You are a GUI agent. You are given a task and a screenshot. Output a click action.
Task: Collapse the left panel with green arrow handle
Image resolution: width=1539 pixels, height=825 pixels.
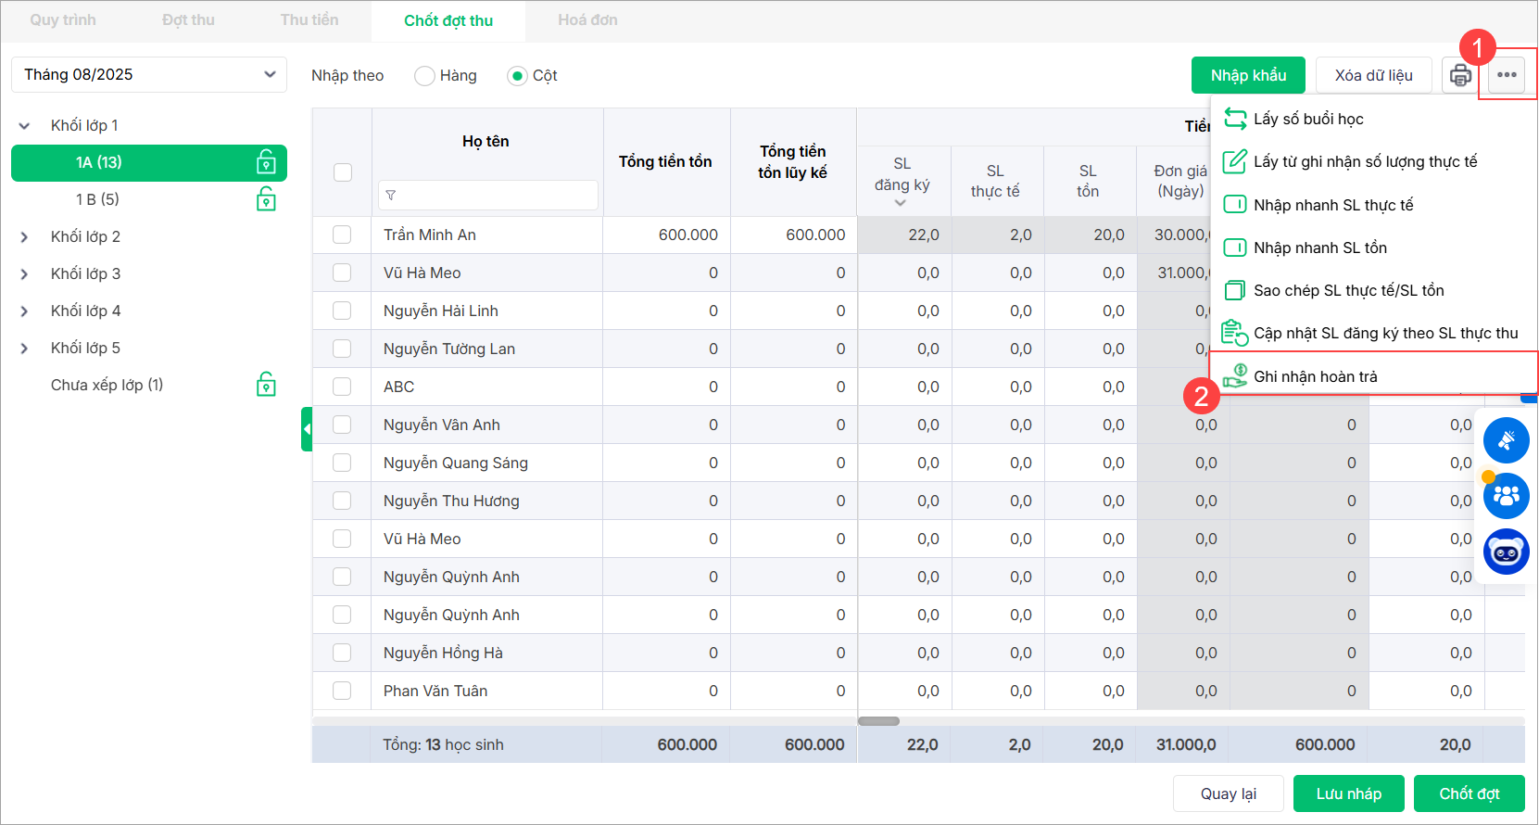[x=307, y=429]
